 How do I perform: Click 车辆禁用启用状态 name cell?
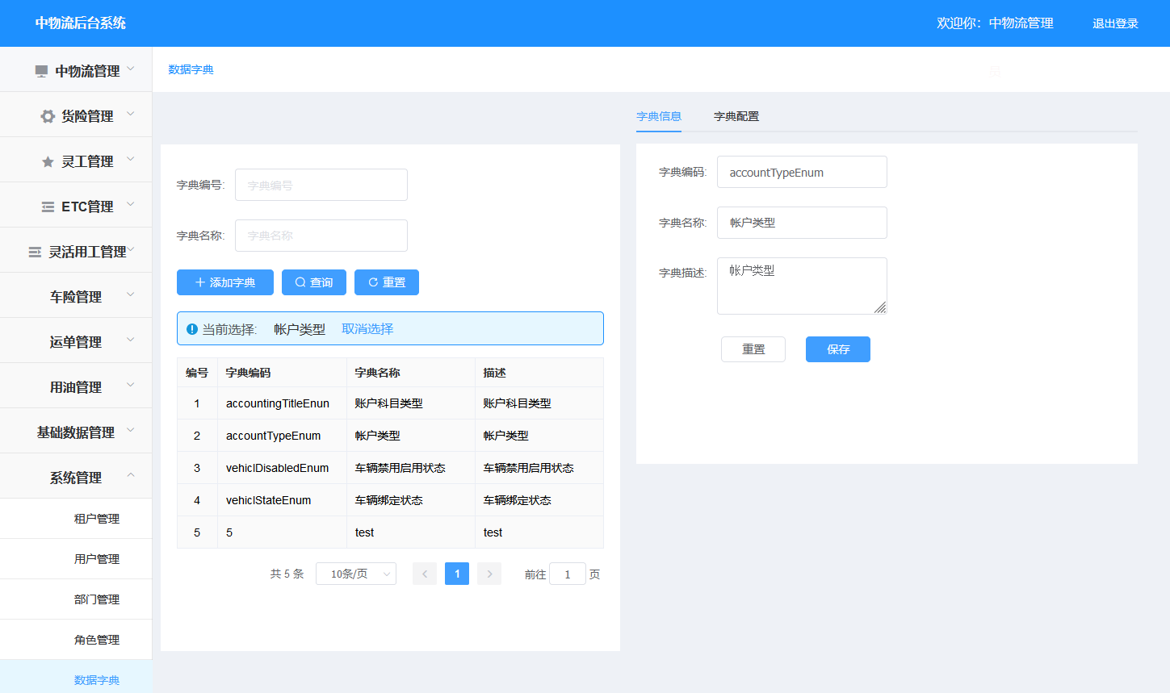[411, 468]
